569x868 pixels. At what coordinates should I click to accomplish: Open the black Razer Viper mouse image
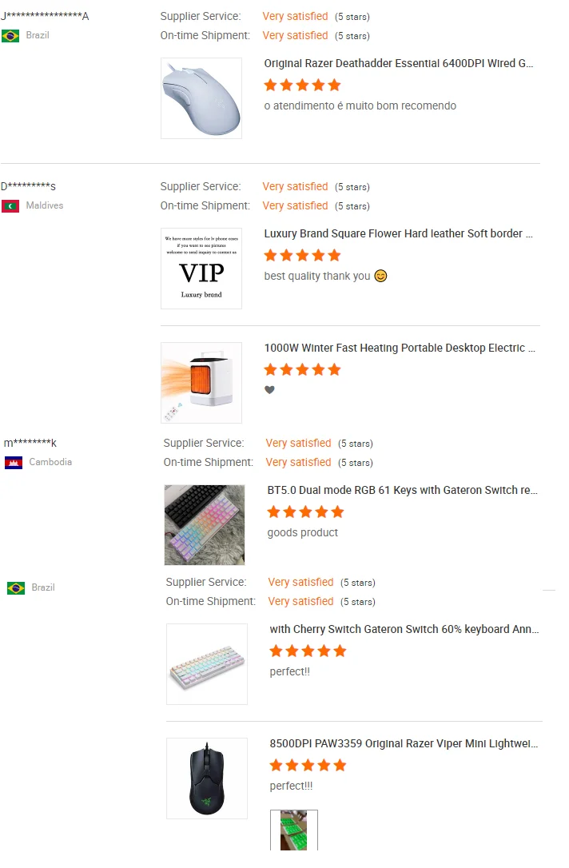click(x=207, y=778)
